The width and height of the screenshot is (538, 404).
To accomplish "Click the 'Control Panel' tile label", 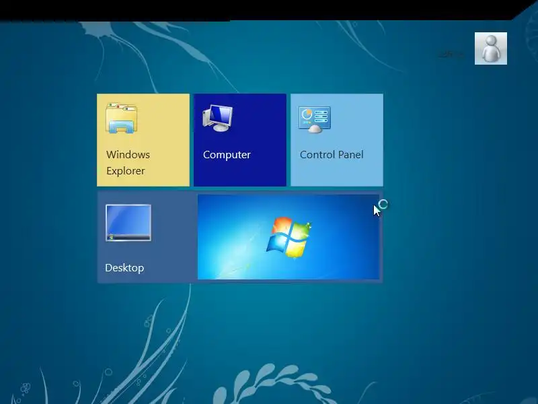I will click(332, 155).
